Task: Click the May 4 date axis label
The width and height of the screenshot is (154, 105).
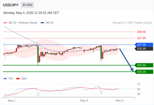Action: coord(84,101)
